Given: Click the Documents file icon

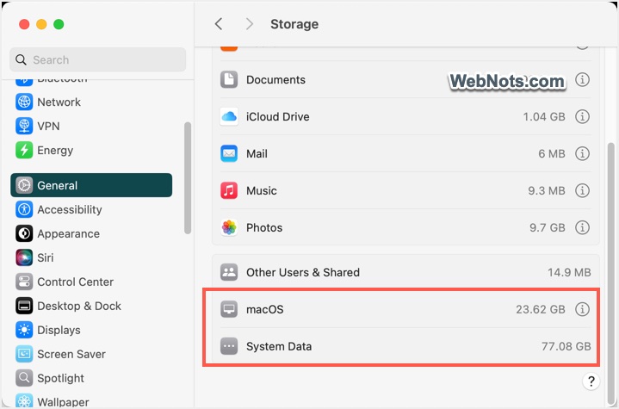Looking at the screenshot, I should (x=229, y=79).
